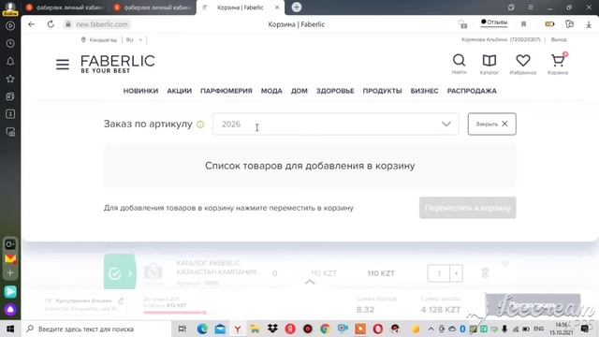Screen dimensions: 599x337
Task: Open the ПАРФЮМЕРИЯ menu
Action: tap(226, 91)
